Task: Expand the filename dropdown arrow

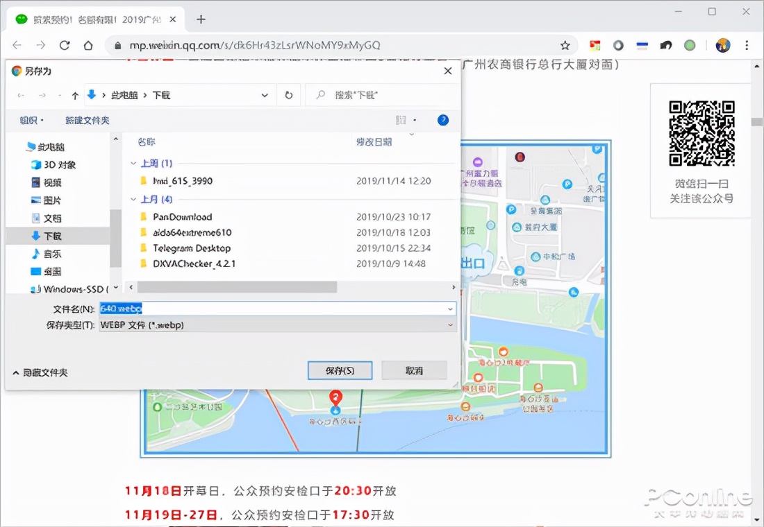Action: (450, 308)
